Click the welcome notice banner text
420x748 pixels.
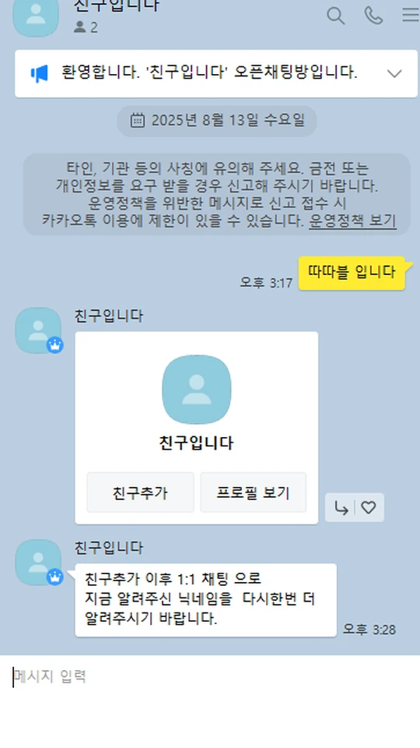(209, 73)
